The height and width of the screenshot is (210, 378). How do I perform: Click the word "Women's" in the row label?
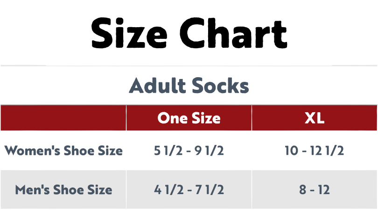33,151
